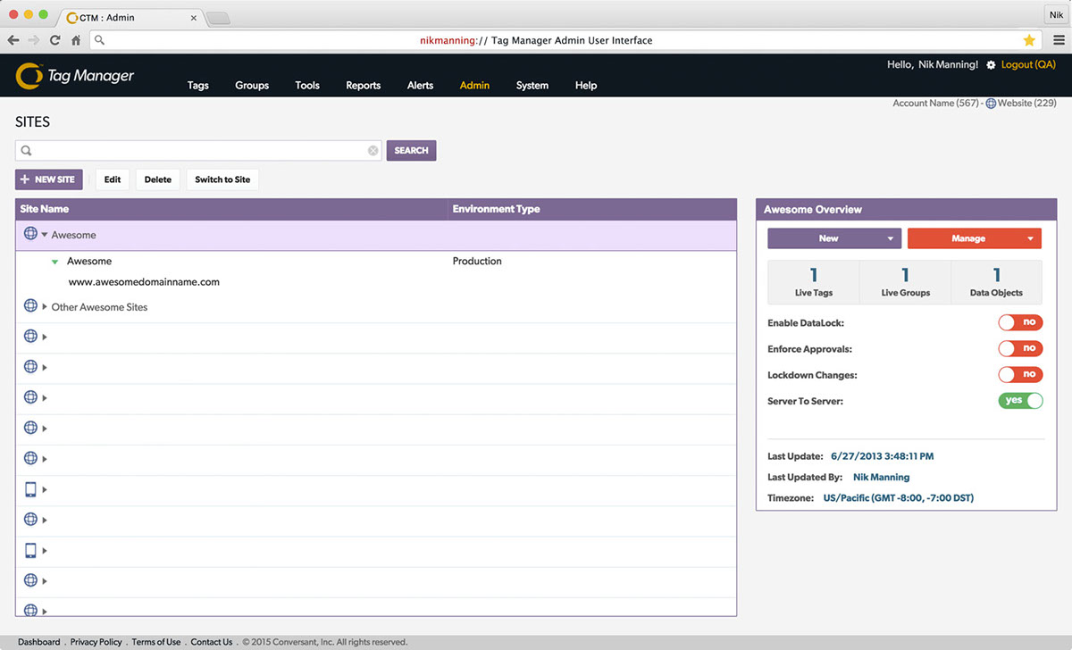This screenshot has height=650, width=1072.
Task: Clear search field with the X icon
Action: click(373, 151)
